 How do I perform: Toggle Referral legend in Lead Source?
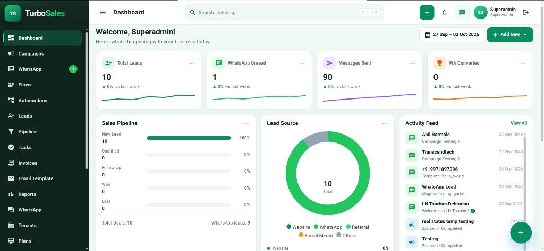(358, 227)
